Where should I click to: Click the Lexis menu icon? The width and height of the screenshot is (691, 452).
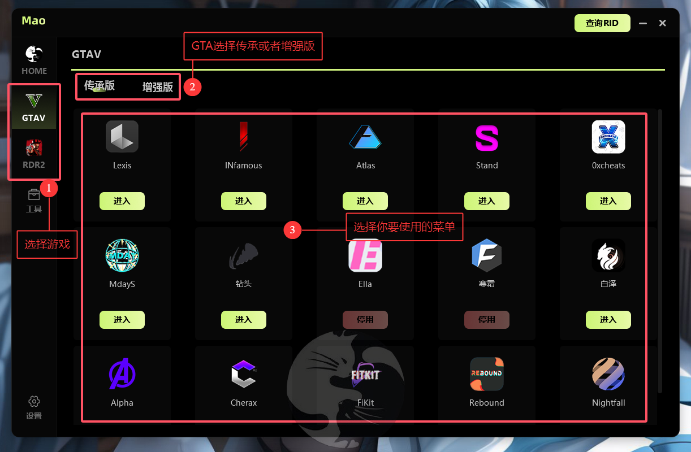pyautogui.click(x=122, y=136)
